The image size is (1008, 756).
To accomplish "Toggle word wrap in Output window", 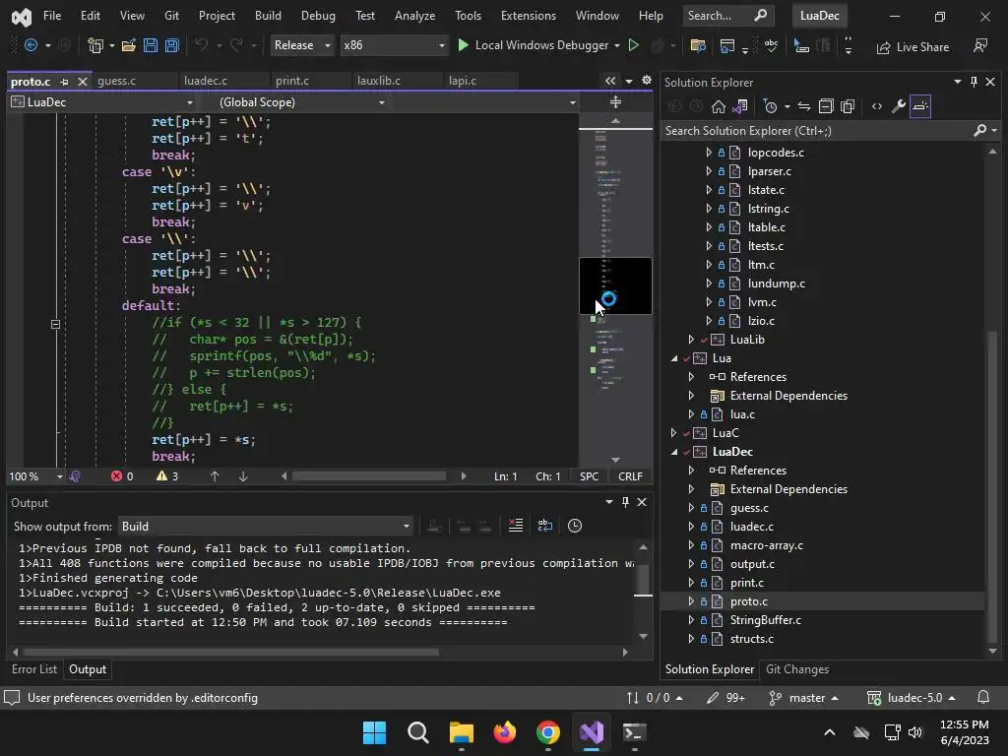I will pos(545,526).
